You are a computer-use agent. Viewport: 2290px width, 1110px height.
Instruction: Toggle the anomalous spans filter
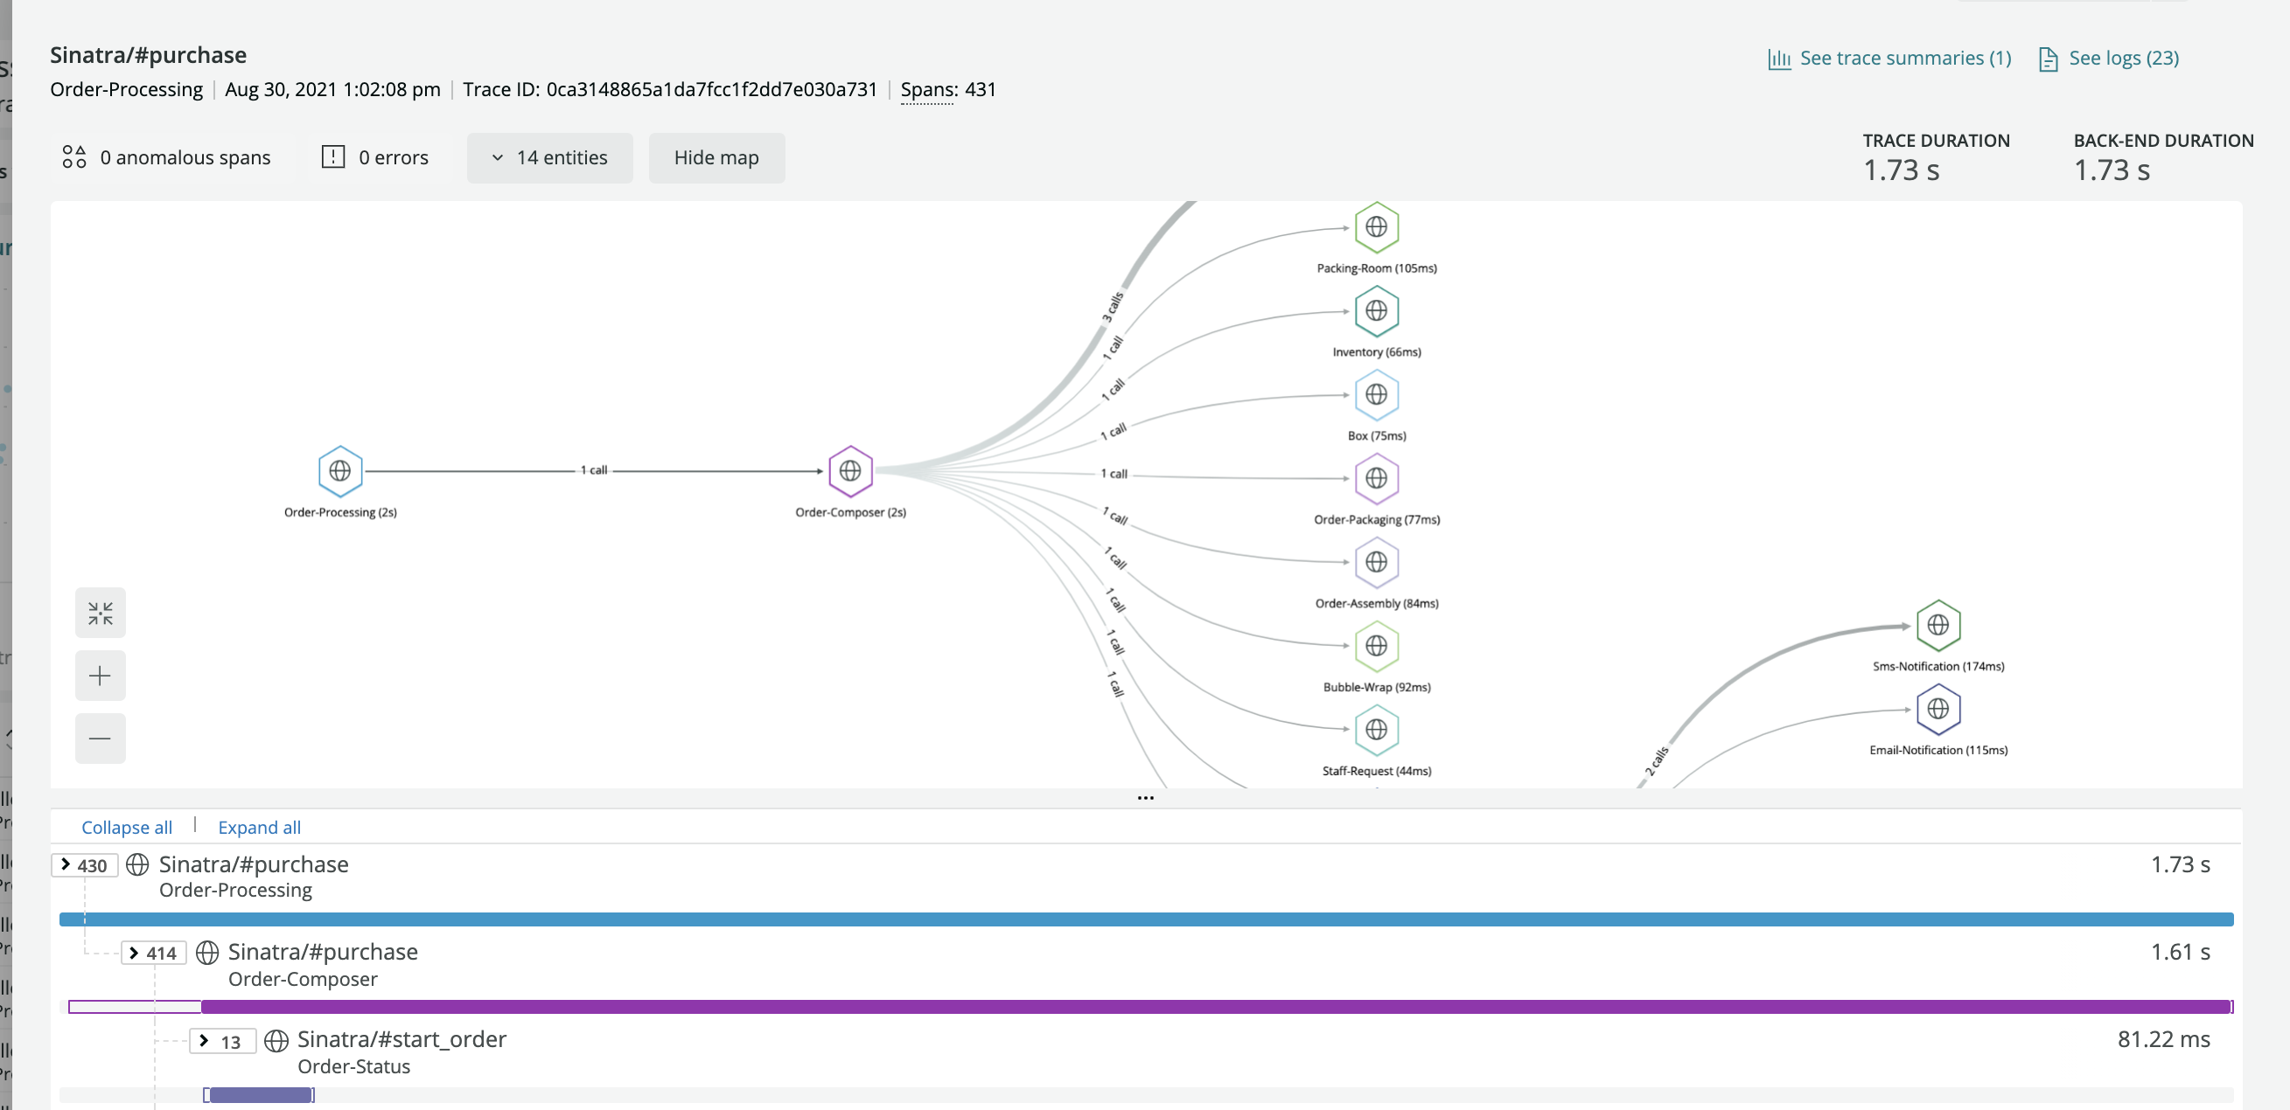click(167, 158)
